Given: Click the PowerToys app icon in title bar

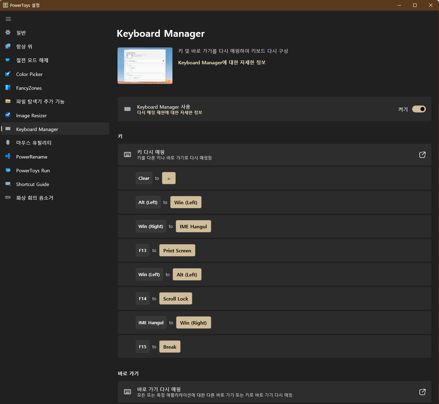Looking at the screenshot, I should (6, 5).
